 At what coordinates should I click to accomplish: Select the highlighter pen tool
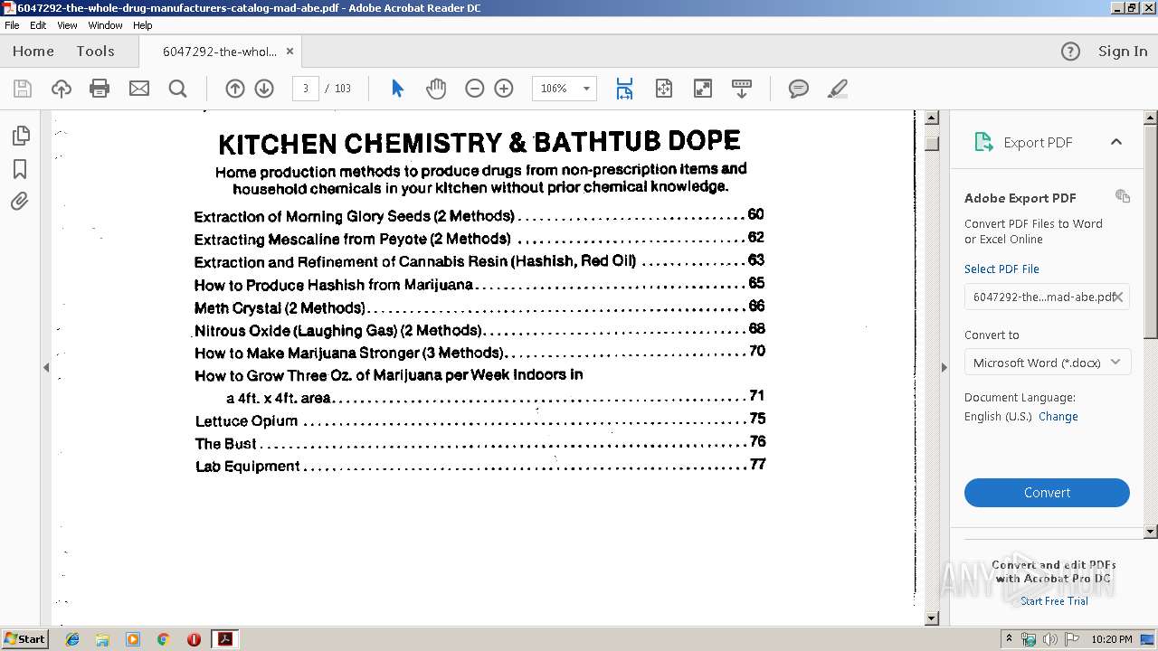click(838, 89)
